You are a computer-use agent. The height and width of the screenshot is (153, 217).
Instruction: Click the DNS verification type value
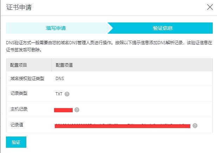tap(60, 79)
